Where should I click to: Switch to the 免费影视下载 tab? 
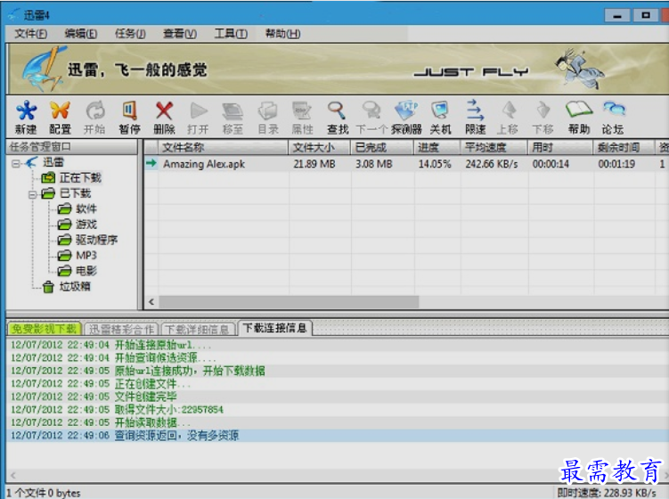(44, 329)
